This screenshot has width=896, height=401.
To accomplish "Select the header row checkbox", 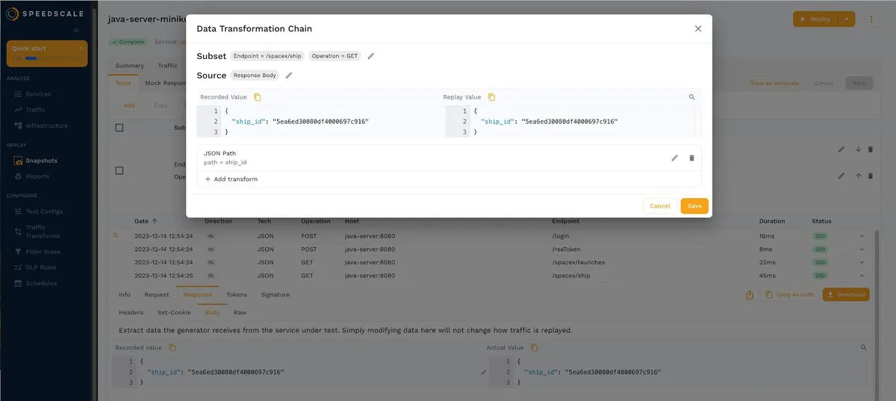I will click(x=119, y=128).
